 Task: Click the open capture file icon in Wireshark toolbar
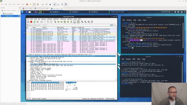tap(41, 22)
